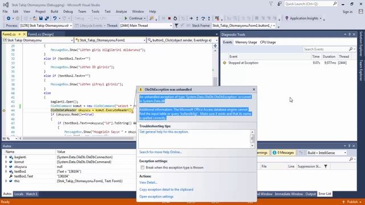The image size is (365, 205).
Task: Click the thread filter funnel icon
Action: pos(176,26)
